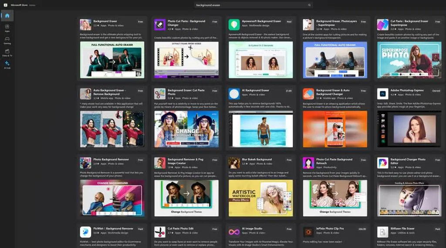446x248 pixels.
Task: Select 'inPixio Photo Clip Pro' title
Action: [x=330, y=228]
